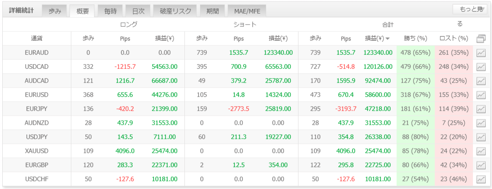Click the 120126.00 total profit value

378,67
